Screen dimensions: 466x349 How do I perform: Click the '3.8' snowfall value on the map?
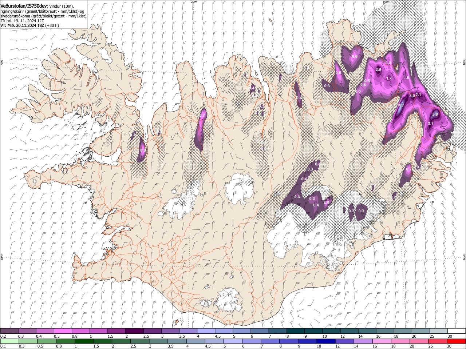tap(435, 114)
